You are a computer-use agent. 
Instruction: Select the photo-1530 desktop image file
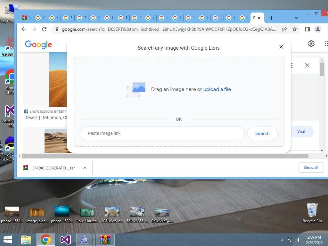click(62, 215)
